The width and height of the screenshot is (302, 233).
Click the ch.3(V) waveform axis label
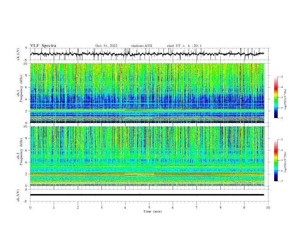point(18,195)
